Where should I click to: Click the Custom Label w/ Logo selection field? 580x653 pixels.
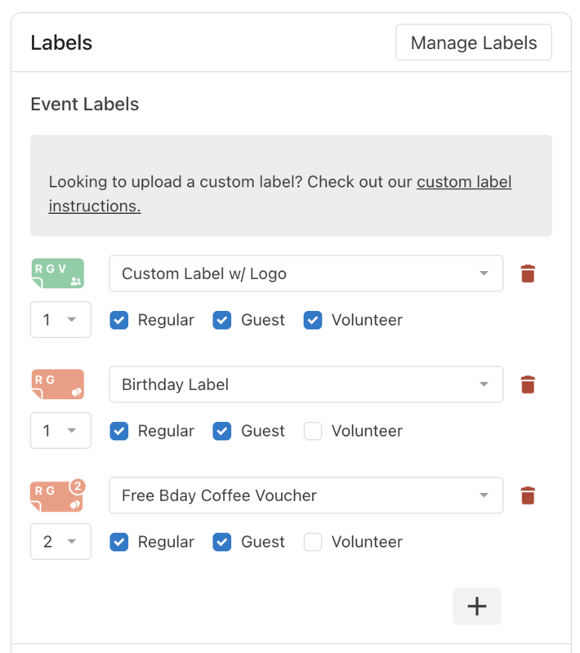tap(306, 273)
